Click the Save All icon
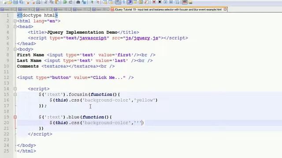282x158 pixels. (x=22, y=2)
